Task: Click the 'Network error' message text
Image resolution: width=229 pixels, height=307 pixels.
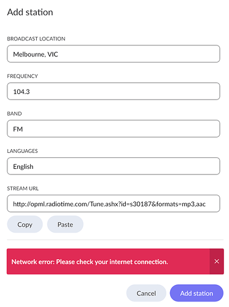Action: tap(90, 262)
